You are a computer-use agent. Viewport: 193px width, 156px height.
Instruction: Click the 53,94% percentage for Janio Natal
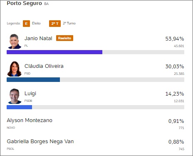point(175,39)
